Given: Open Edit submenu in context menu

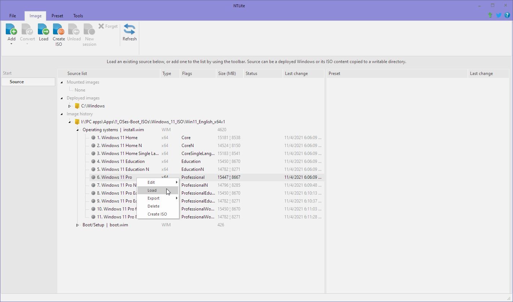Looking at the screenshot, I should 158,182.
